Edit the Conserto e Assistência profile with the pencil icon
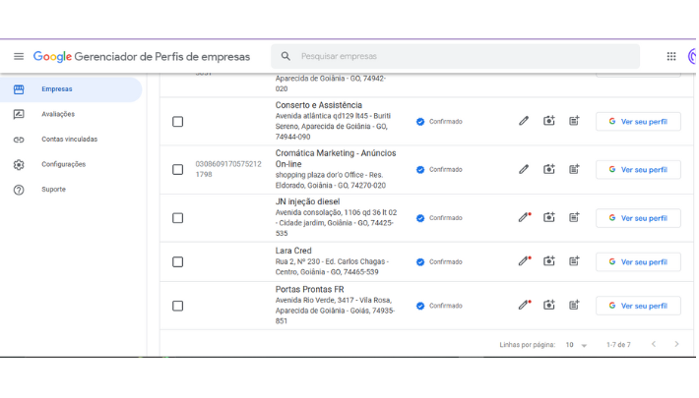Image resolution: width=699 pixels, height=398 pixels. (524, 121)
